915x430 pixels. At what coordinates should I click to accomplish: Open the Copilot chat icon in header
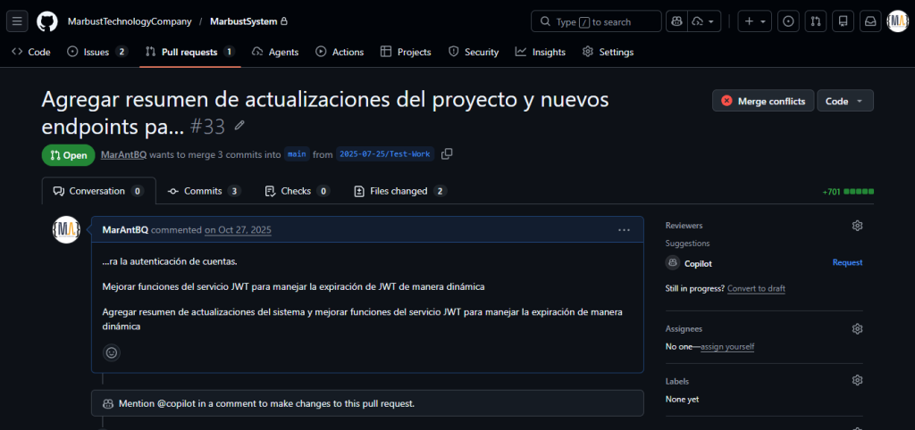pyautogui.click(x=677, y=21)
